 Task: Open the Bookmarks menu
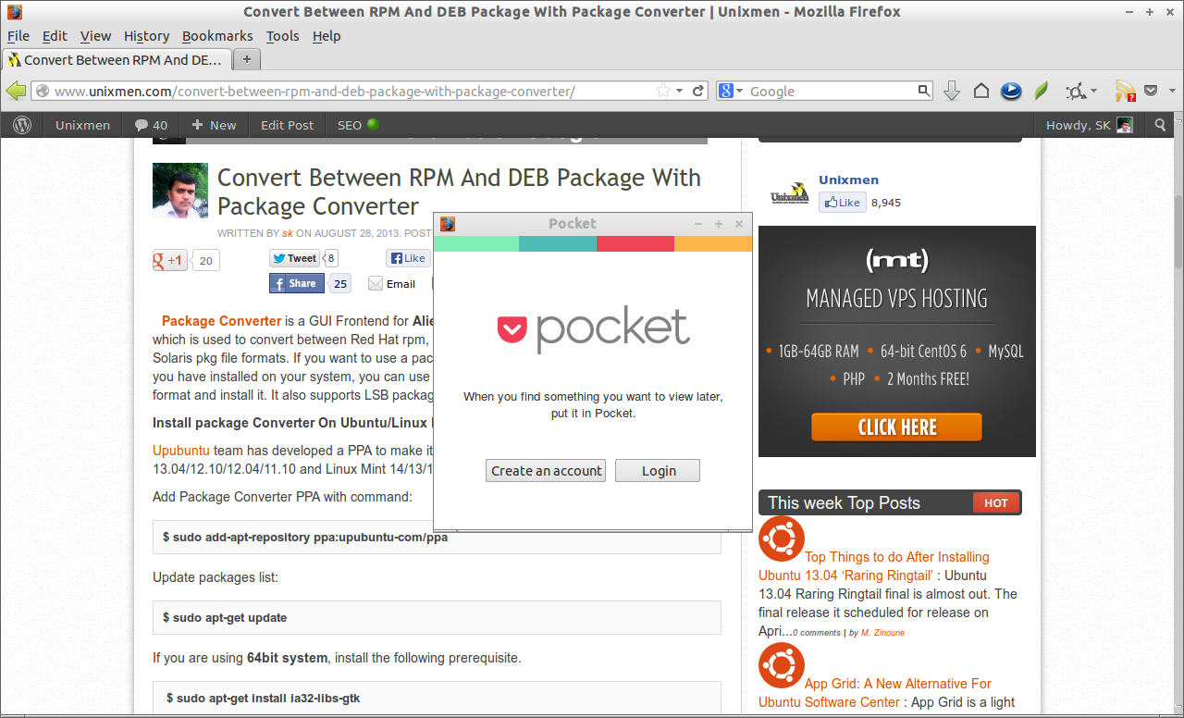coord(217,36)
